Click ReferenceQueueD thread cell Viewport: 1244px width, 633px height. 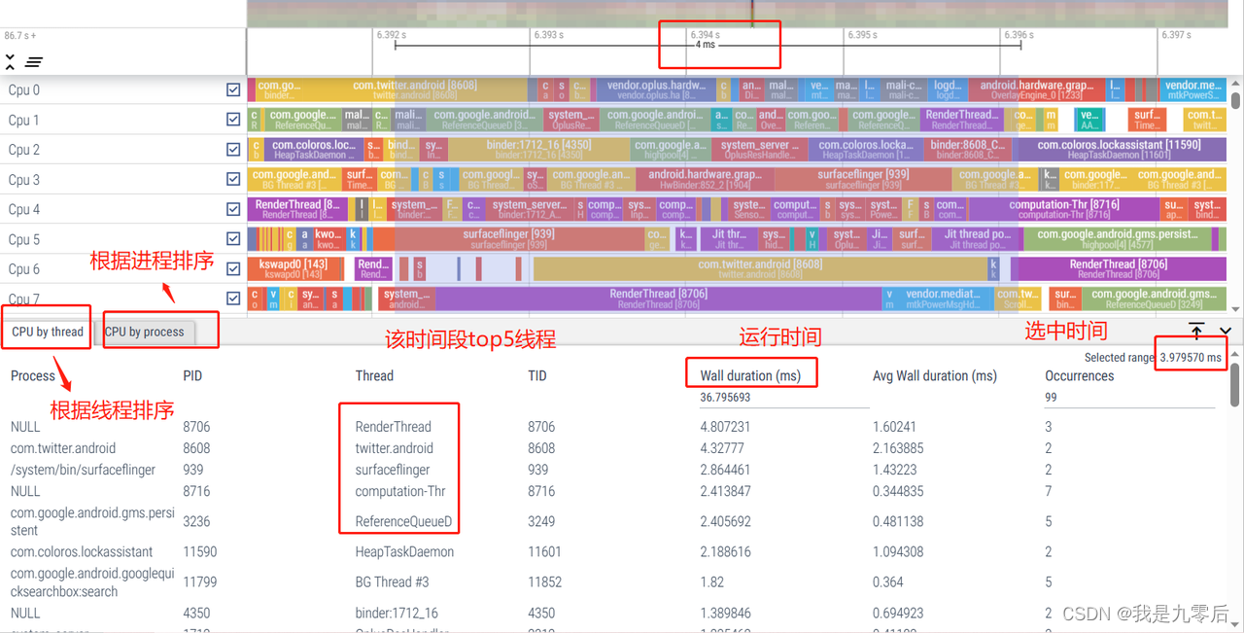[403, 521]
